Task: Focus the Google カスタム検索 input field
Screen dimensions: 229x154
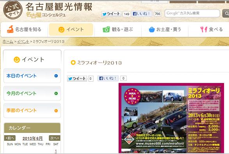Action: (x=192, y=13)
